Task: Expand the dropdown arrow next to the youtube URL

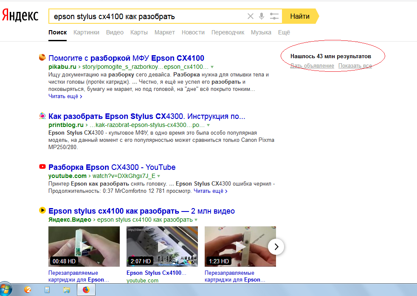Action: coord(159,176)
